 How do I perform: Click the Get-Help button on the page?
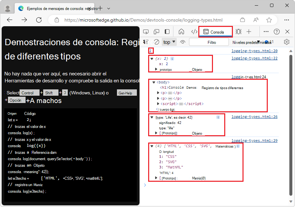pos(127,93)
